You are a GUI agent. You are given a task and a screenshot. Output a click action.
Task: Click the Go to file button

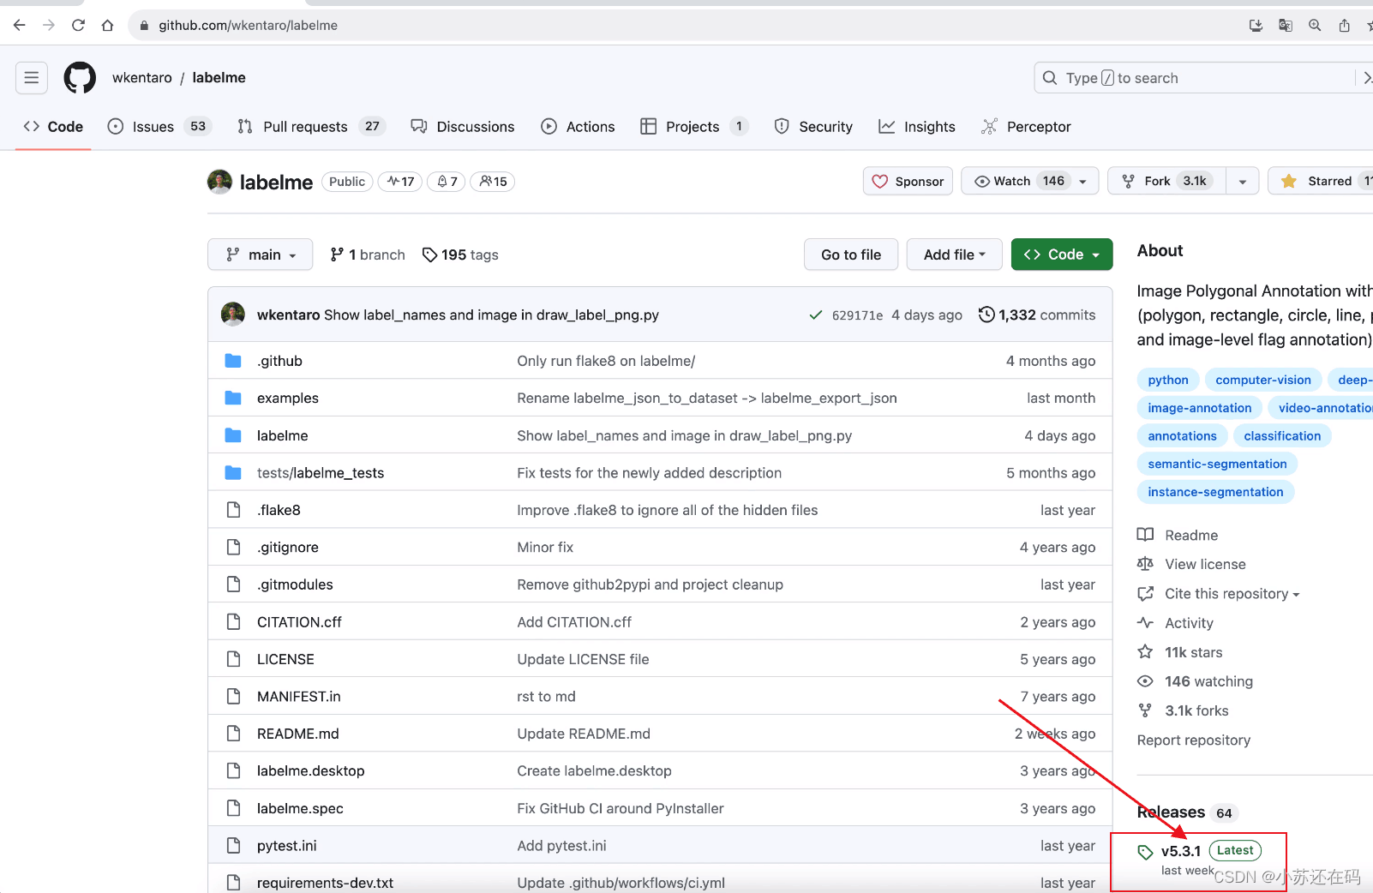point(851,255)
